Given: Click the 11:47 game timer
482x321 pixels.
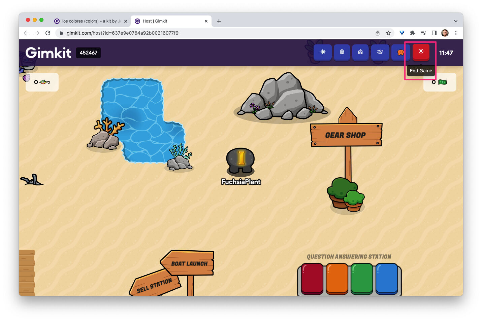Looking at the screenshot, I should pyautogui.click(x=446, y=53).
